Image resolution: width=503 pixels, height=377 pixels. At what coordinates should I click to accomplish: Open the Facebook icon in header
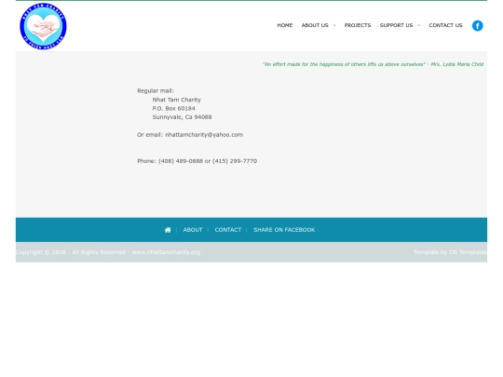pos(477,26)
